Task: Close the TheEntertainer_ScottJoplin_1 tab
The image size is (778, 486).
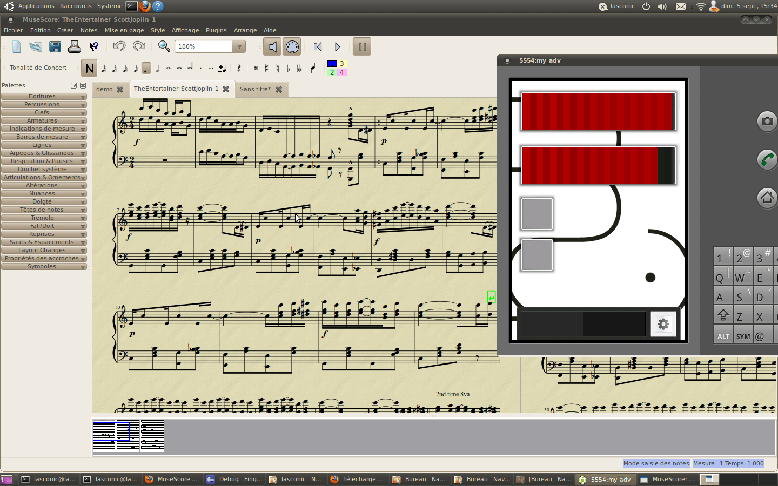Action: tap(226, 89)
